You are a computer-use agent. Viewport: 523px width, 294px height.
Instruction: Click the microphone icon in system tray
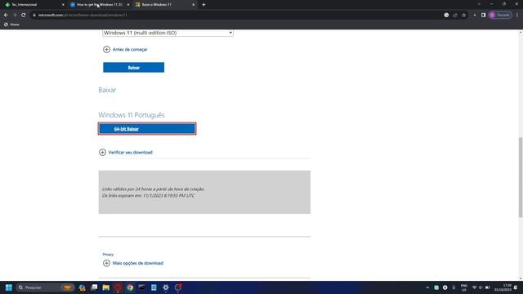pos(454,287)
